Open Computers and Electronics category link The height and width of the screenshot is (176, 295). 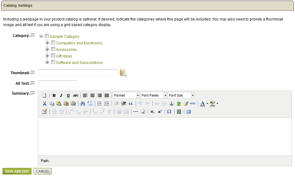(79, 43)
